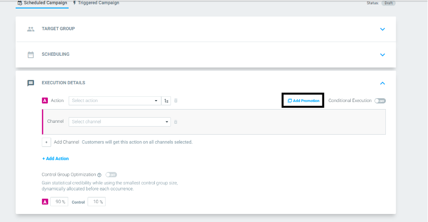The height and width of the screenshot is (222, 428).
Task: Click the Triggered Campaign lightning icon
Action: (x=74, y=3)
